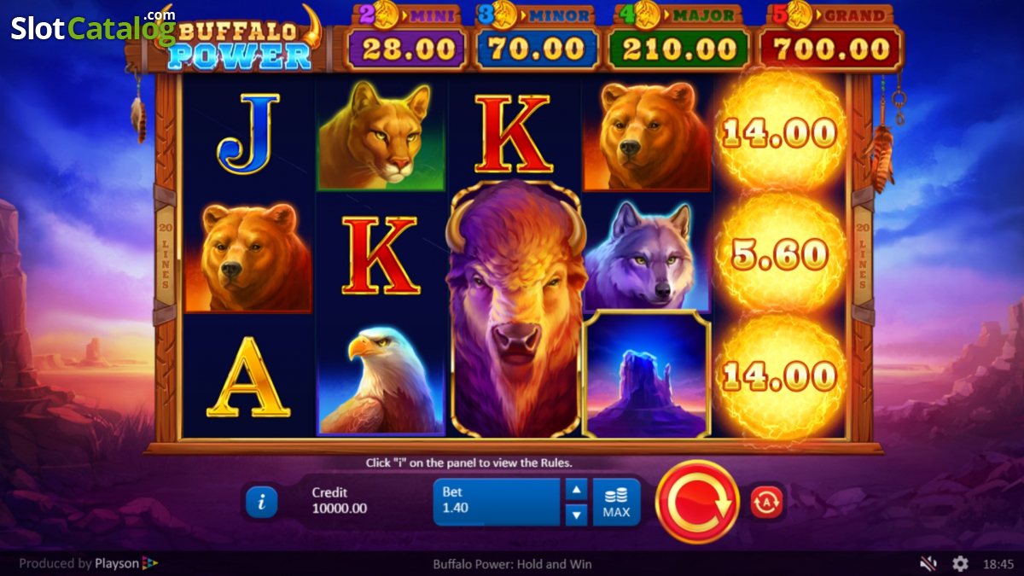
Task: Increase the bet with the up arrow
Action: click(x=577, y=490)
